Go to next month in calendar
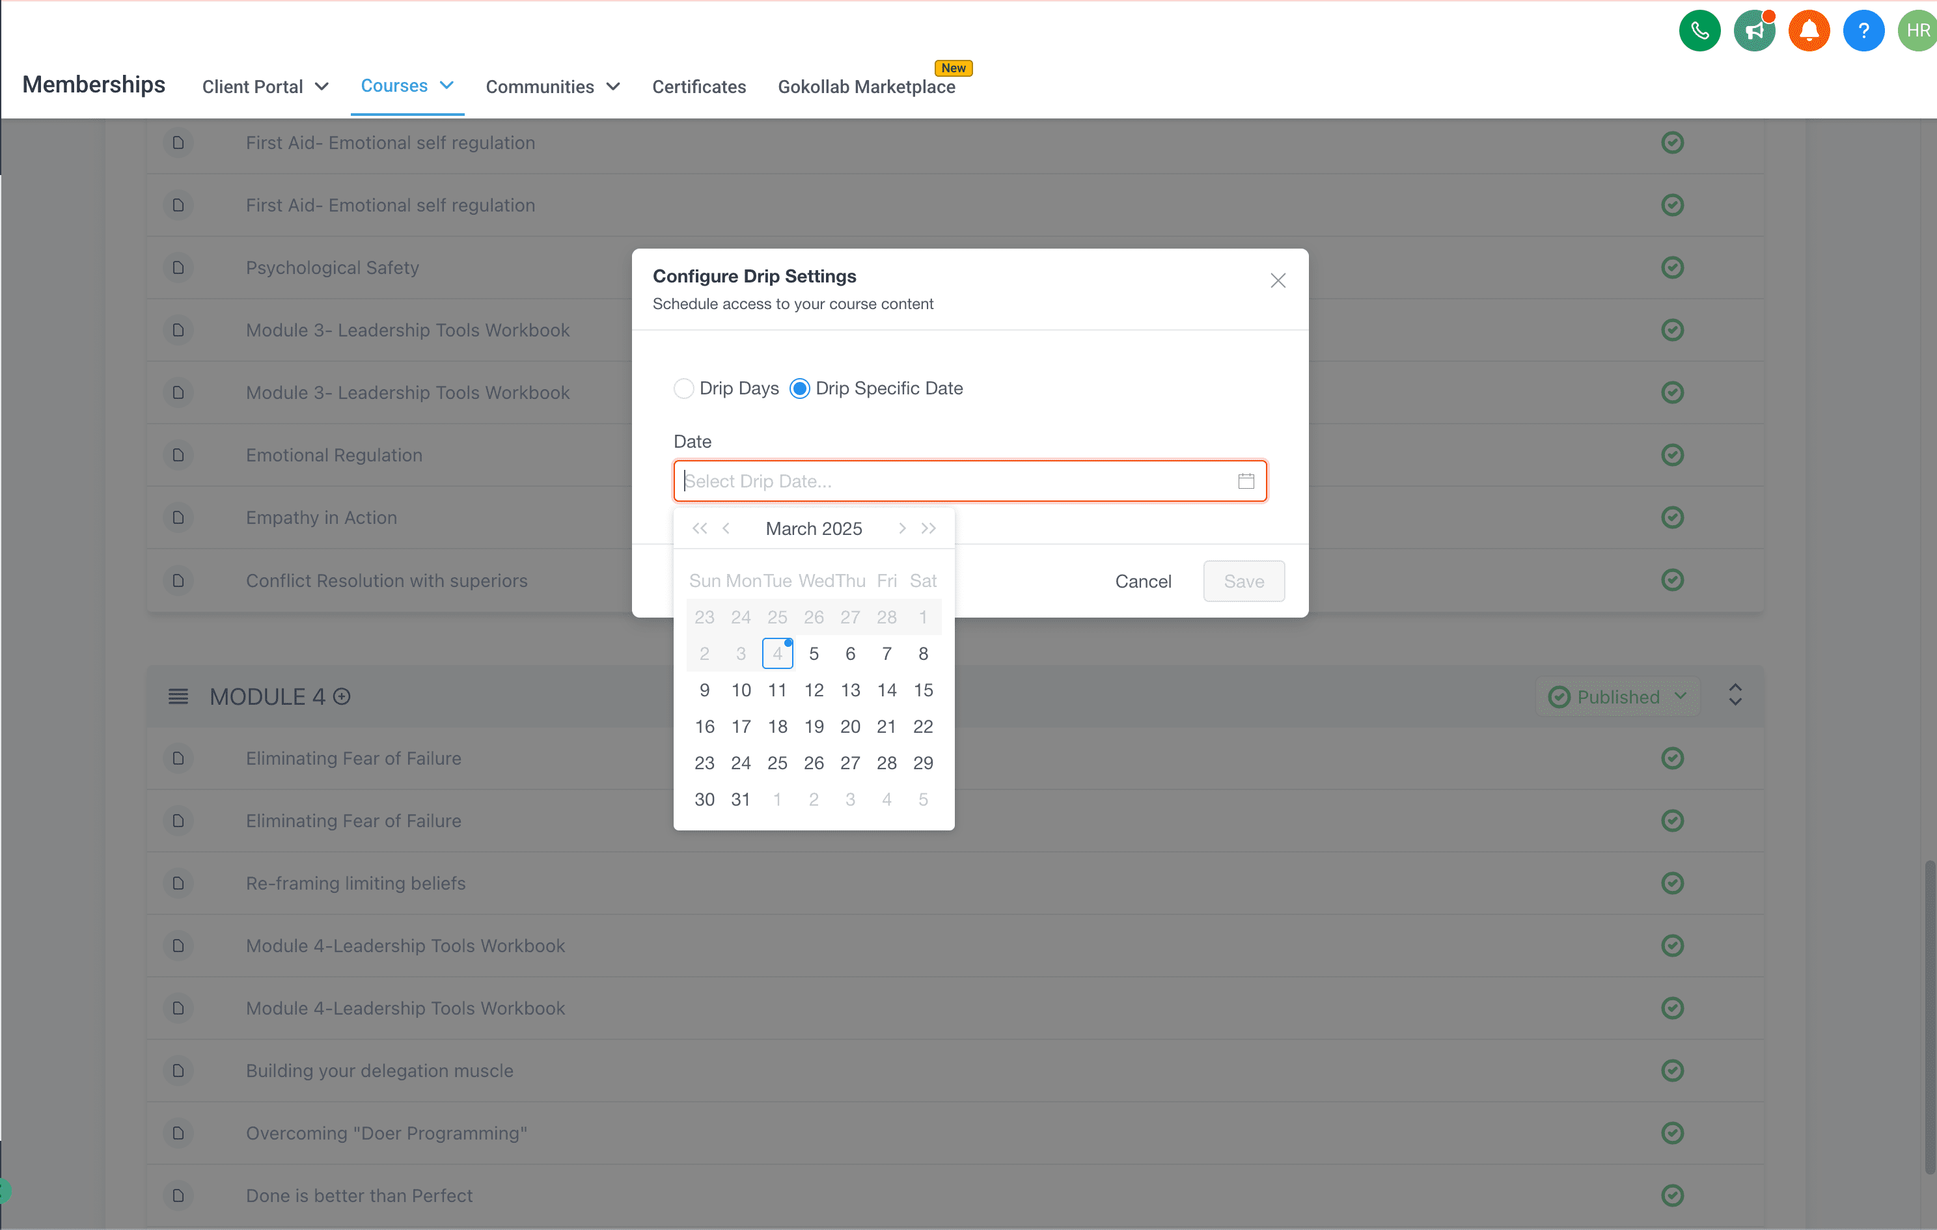Viewport: 1937px width, 1230px height. (901, 528)
